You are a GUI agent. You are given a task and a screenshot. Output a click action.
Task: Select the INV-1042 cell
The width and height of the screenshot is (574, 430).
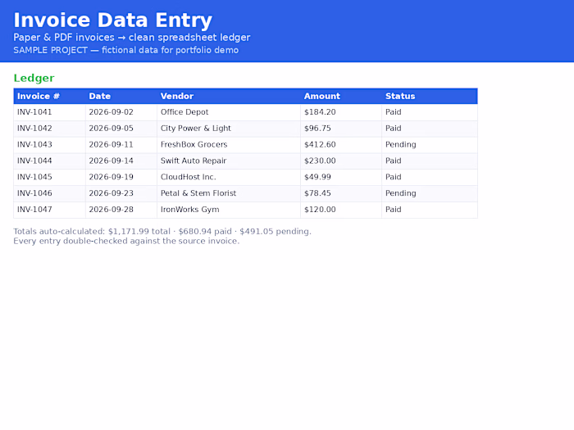click(49, 129)
